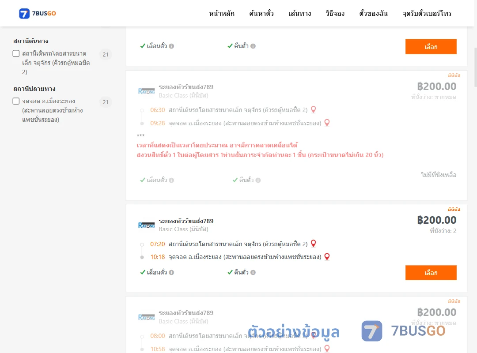
Task: Click the 10:18 arrival time
Action: [158, 257]
